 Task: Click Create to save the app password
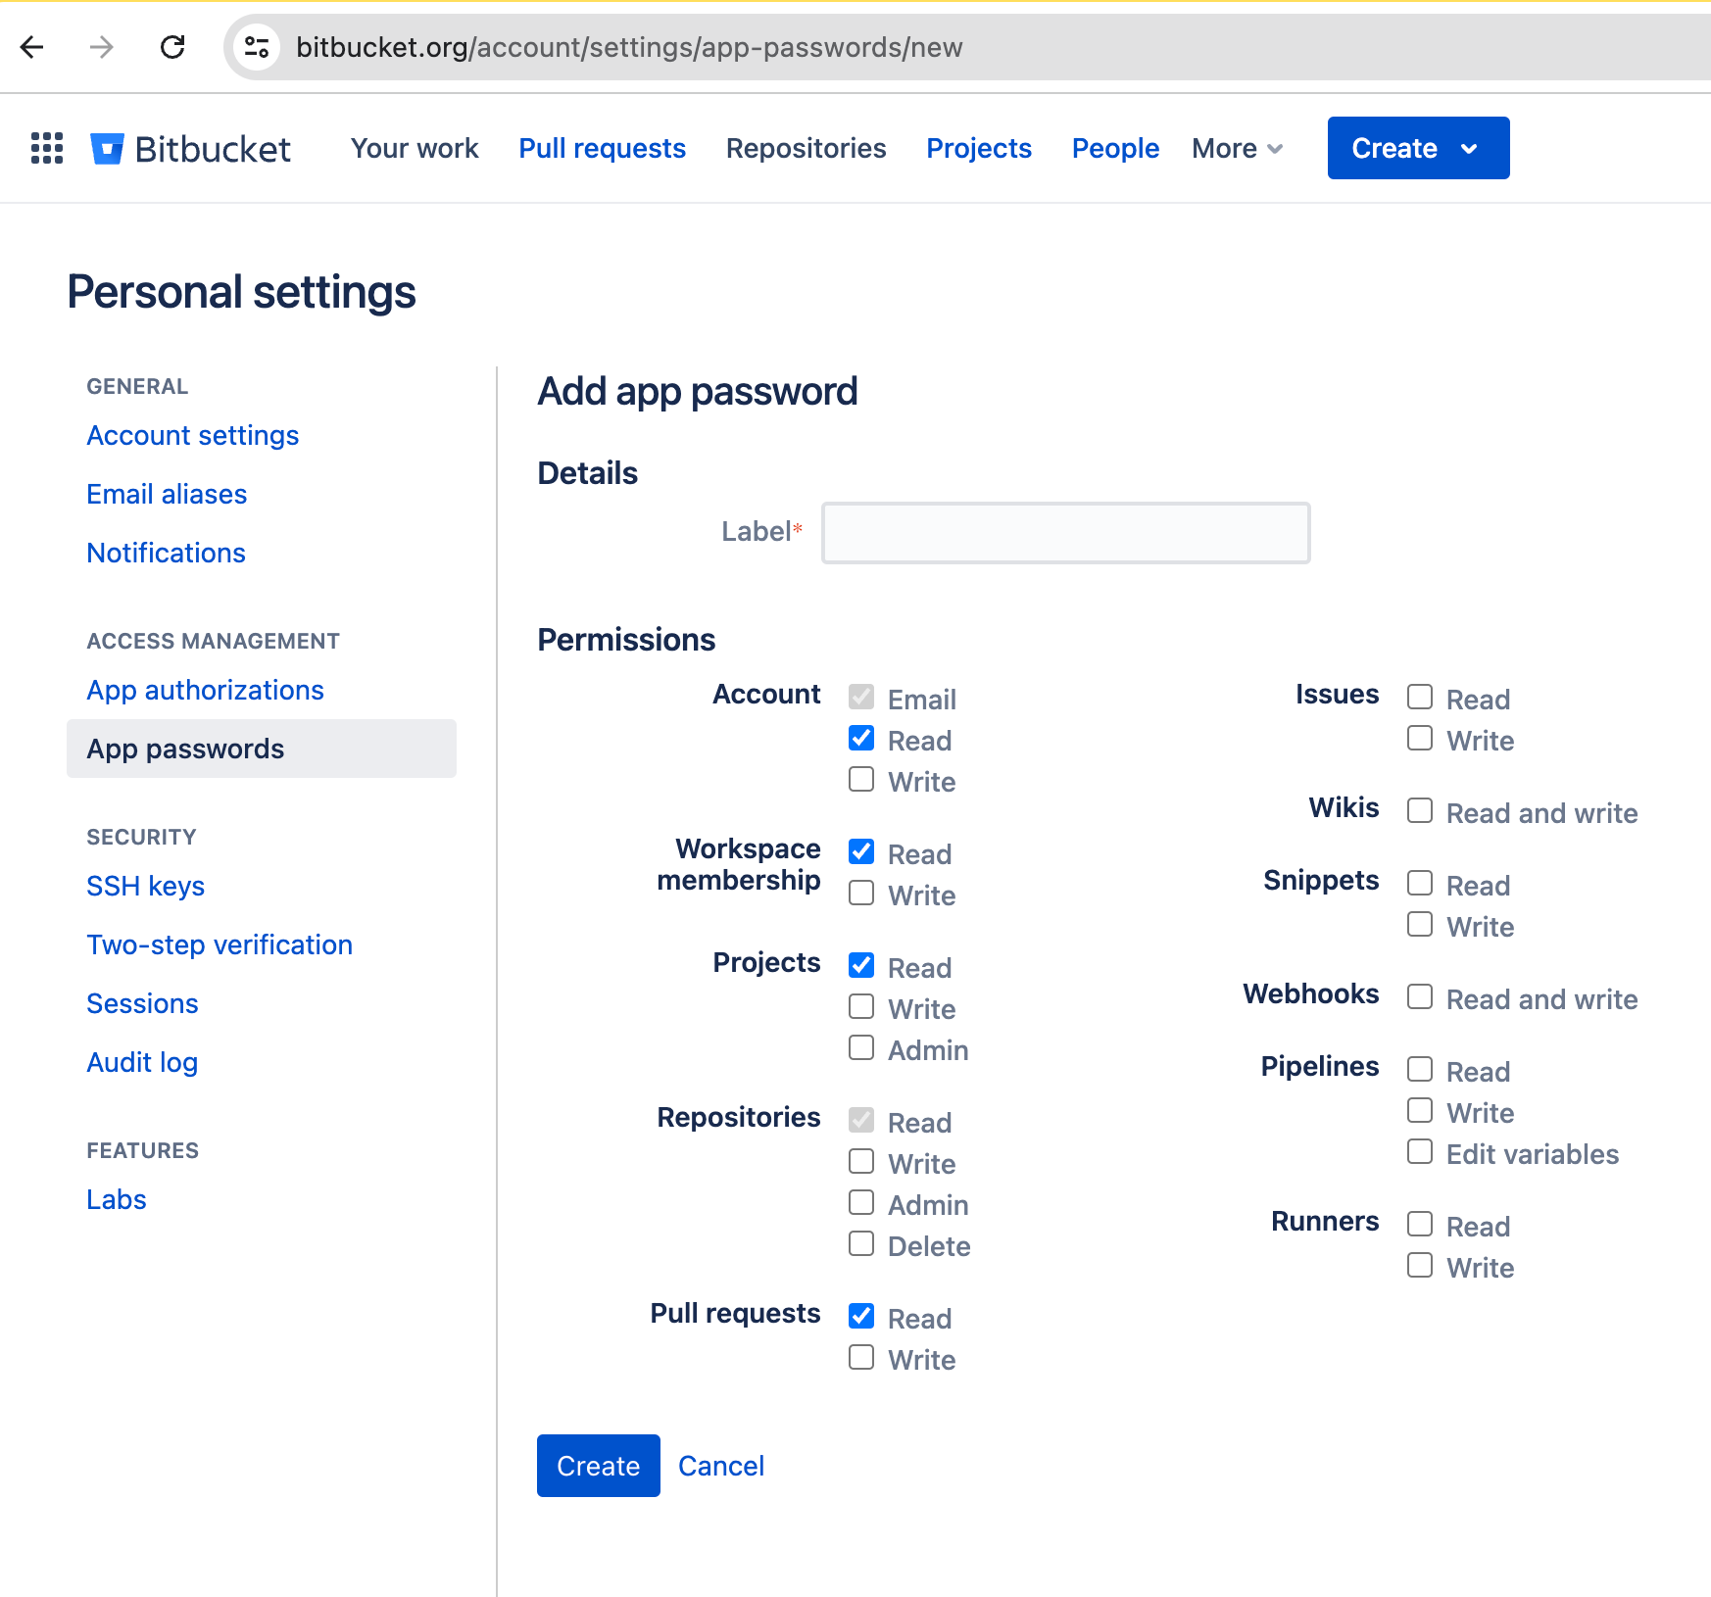598,1466
